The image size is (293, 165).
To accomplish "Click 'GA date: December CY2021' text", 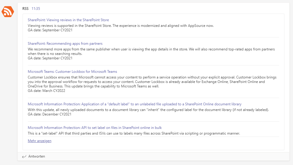I will [x=50, y=114].
